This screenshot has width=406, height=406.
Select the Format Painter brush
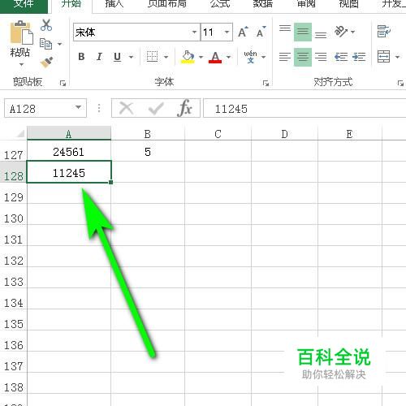pos(46,62)
